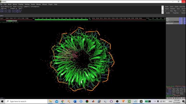Viewport: 186px width, 104px height.
Task: Step forward one frame in bottom playback bar
Action: (177, 98)
